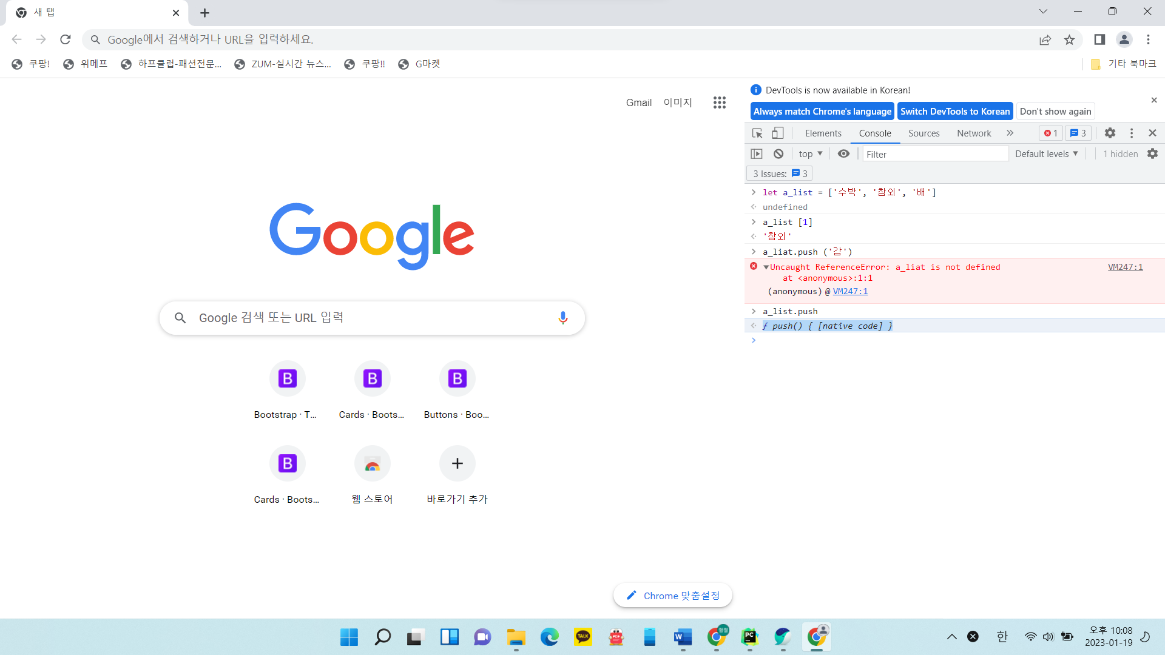The image size is (1165, 655).
Task: Open the 이미지 link
Action: coord(678,102)
